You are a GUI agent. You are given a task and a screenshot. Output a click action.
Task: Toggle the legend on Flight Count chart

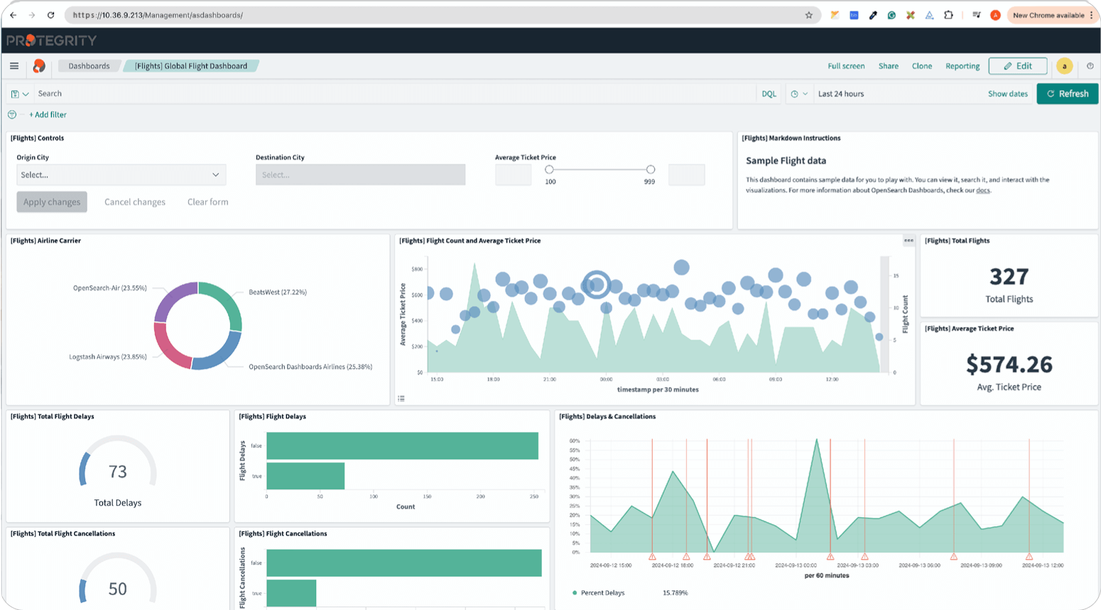(x=401, y=399)
